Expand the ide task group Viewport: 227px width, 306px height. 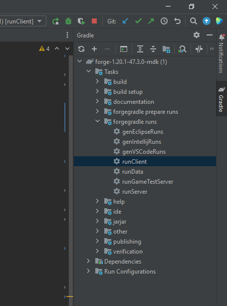(97, 211)
